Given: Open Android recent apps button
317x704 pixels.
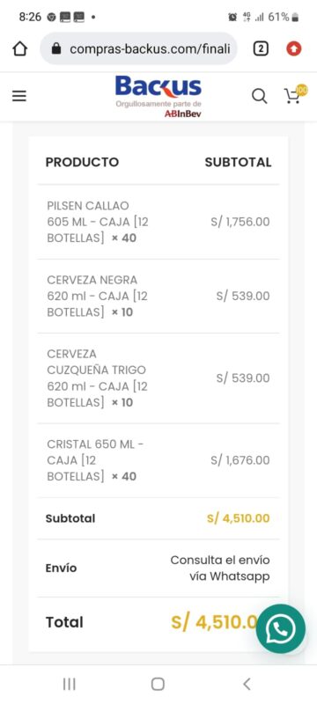Looking at the screenshot, I should pos(70,684).
